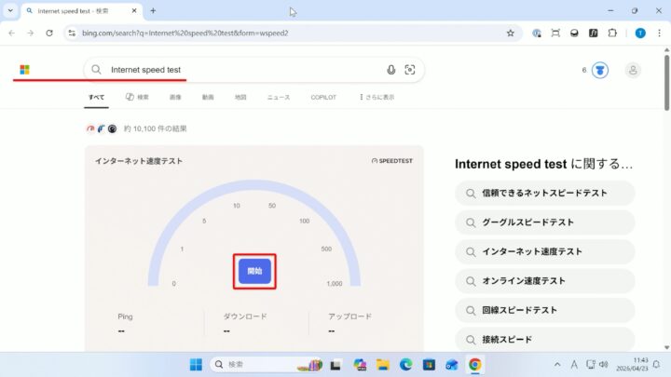Select 信頼できるネットスピードテスト related search
Viewport: 671px width, 377px height.
tap(545, 194)
